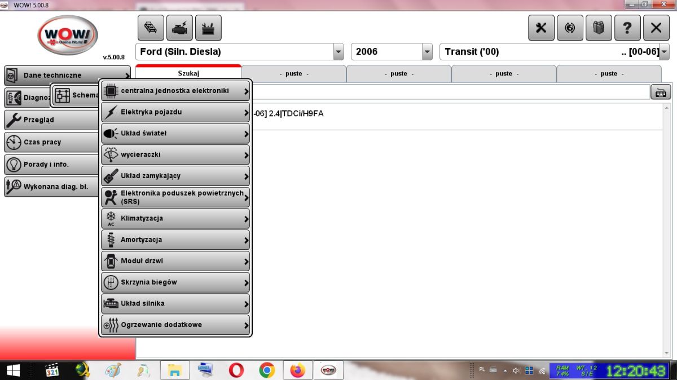Open the on-screen keyboard button beside search field

(x=661, y=92)
